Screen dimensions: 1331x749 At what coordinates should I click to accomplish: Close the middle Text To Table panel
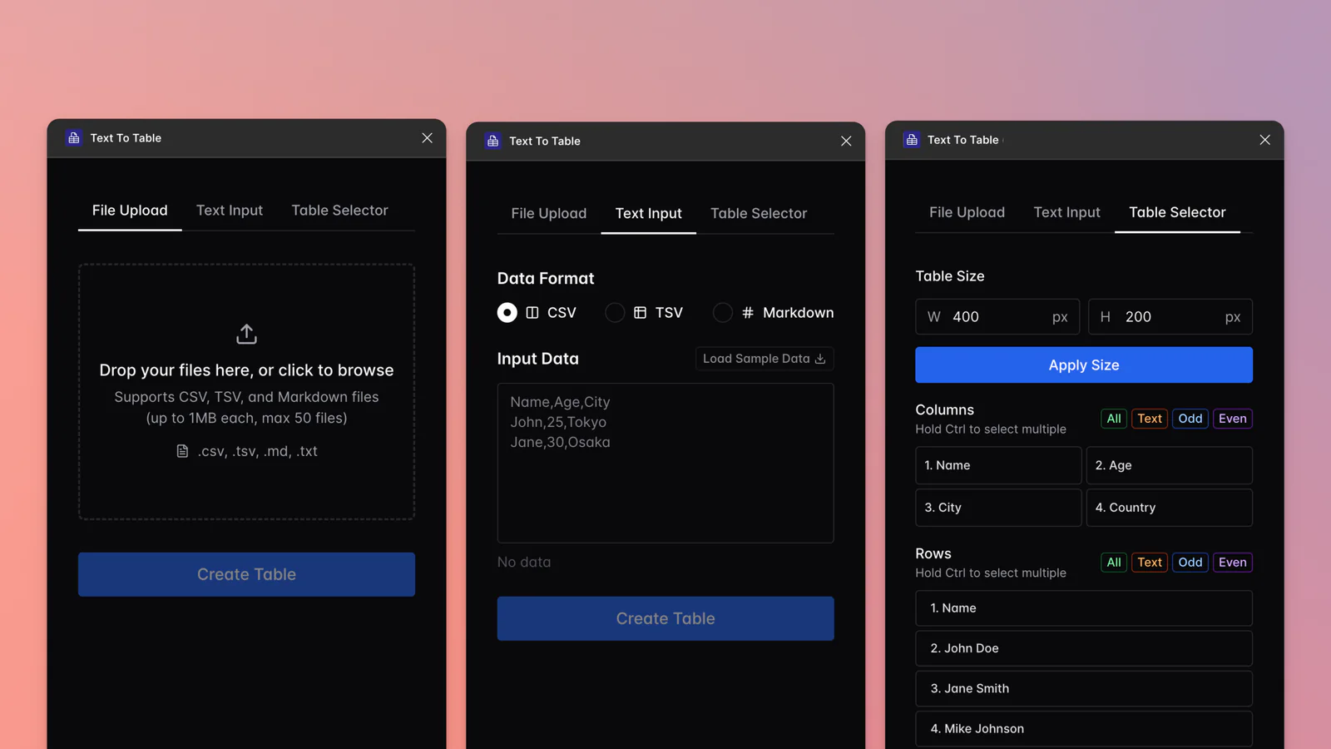(x=846, y=141)
